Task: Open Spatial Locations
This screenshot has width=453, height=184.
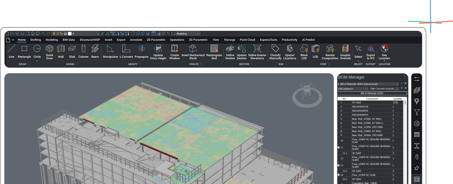Action: 289,52
